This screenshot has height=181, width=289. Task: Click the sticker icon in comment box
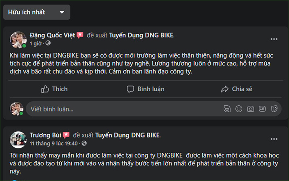click(274, 109)
